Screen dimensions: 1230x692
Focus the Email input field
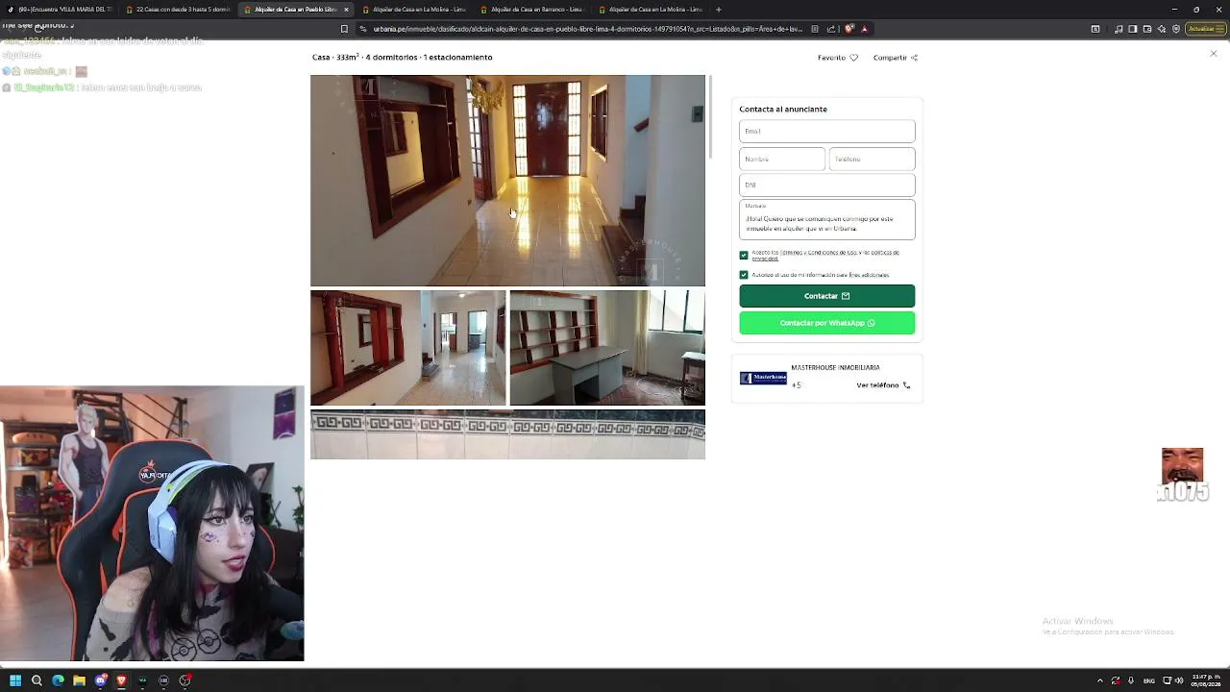click(826, 131)
